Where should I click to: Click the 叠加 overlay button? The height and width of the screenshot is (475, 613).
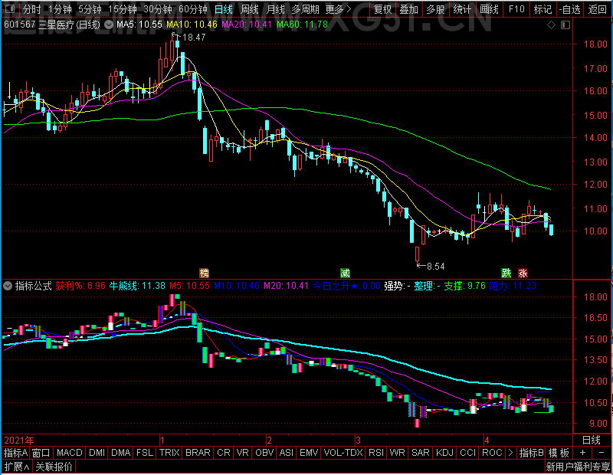[x=409, y=9]
